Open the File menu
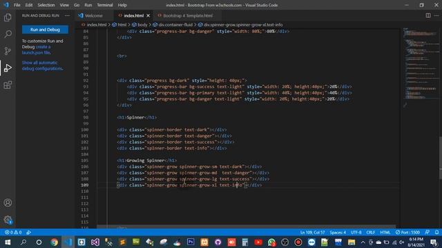The image size is (442, 248). coord(17,5)
